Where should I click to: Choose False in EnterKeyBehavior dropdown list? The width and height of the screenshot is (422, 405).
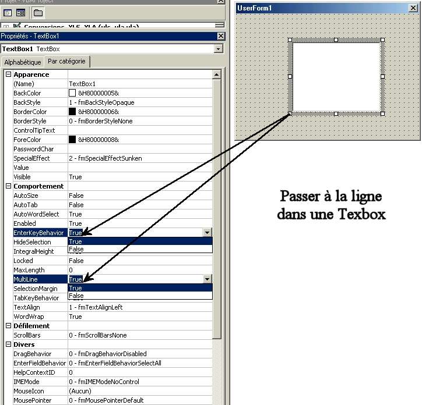coord(140,249)
